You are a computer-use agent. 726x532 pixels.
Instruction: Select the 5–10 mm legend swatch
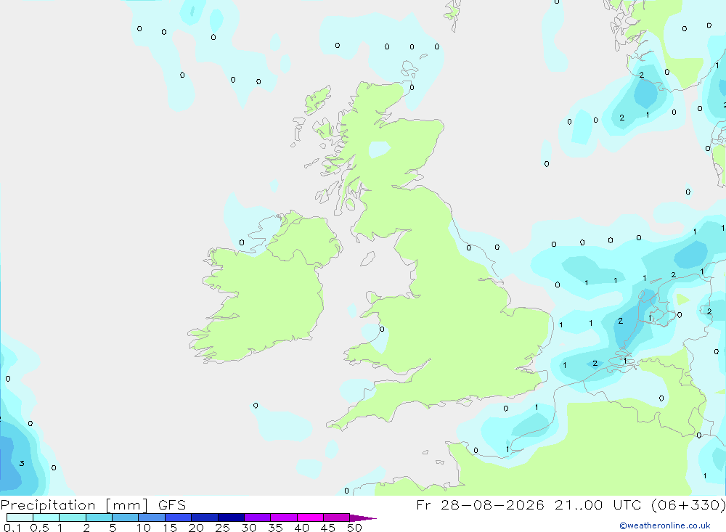click(126, 517)
